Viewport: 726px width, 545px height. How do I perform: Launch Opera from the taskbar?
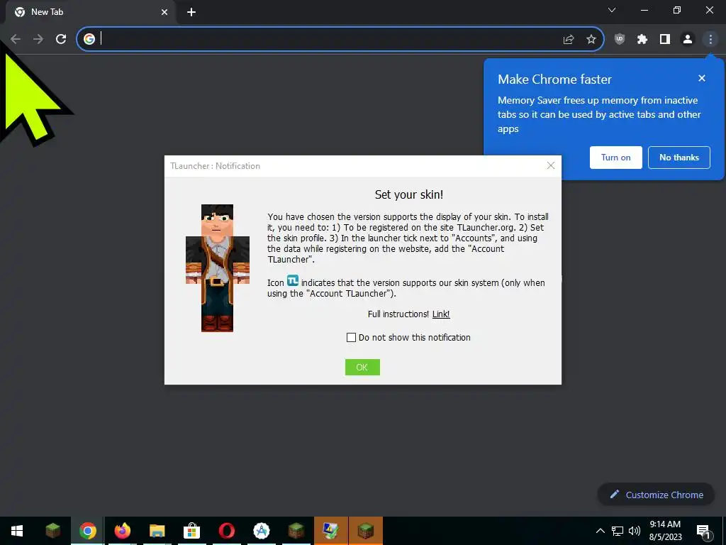click(226, 531)
